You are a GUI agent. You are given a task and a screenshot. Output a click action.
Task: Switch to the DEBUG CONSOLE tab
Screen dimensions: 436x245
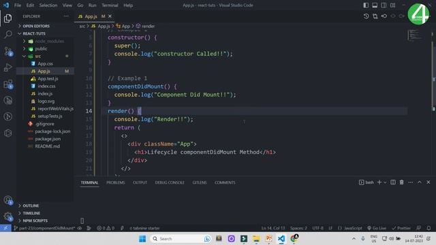[170, 182]
